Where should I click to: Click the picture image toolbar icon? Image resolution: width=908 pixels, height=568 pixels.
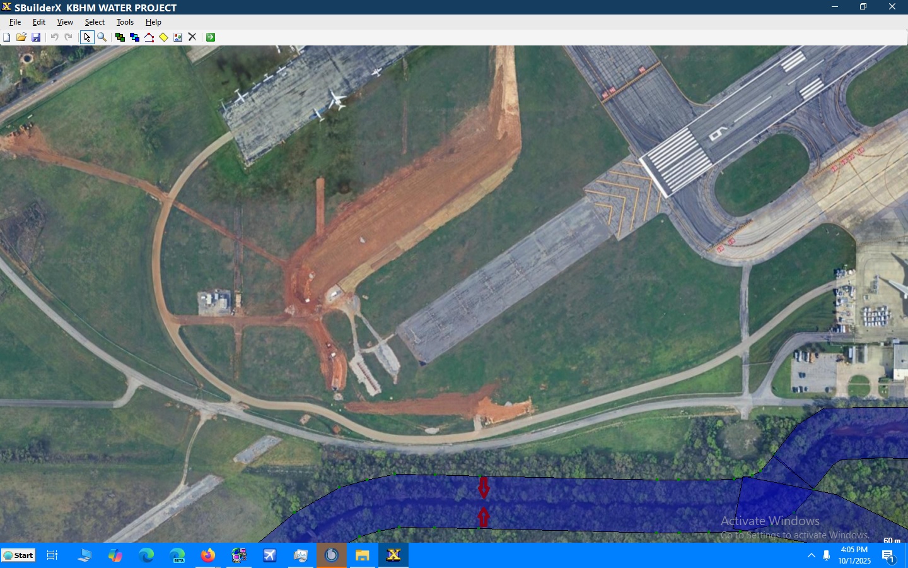click(x=178, y=38)
